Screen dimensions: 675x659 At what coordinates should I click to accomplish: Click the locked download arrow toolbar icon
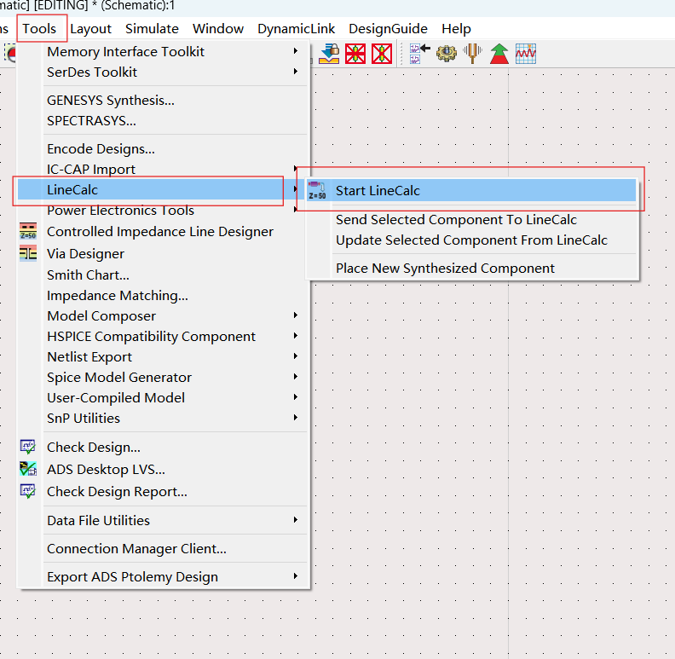[329, 54]
